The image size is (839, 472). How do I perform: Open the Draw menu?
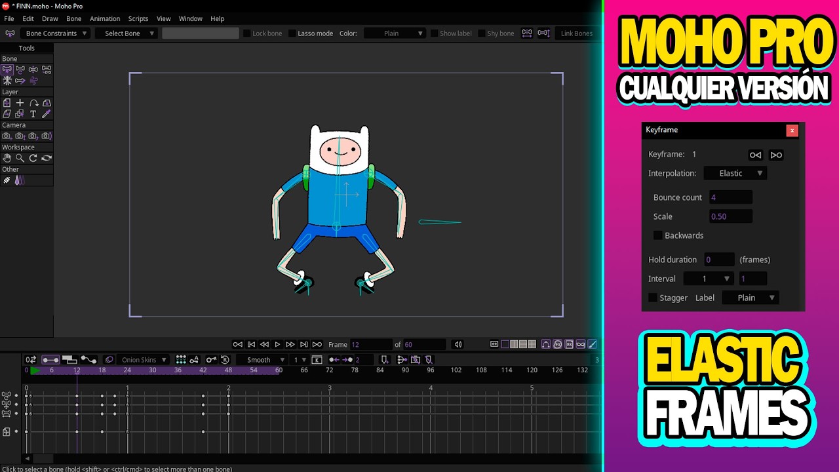tap(50, 18)
